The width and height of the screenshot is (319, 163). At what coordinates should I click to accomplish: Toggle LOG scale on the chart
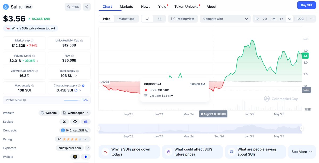pyautogui.click(x=300, y=19)
